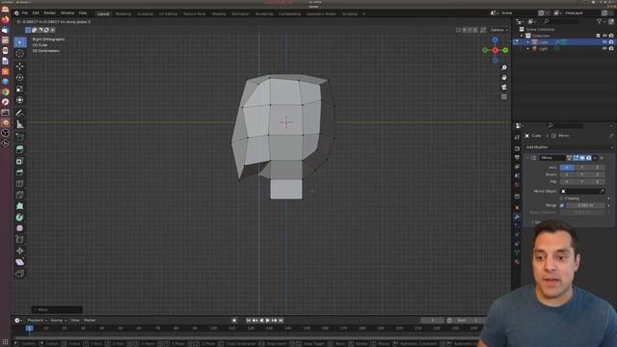This screenshot has width=617, height=347.
Task: Select the Select Box tool
Action: click(x=19, y=42)
